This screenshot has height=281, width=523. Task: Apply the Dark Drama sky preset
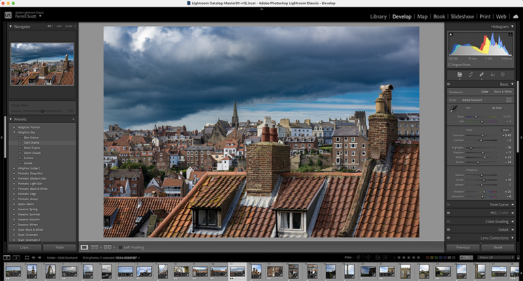31,143
